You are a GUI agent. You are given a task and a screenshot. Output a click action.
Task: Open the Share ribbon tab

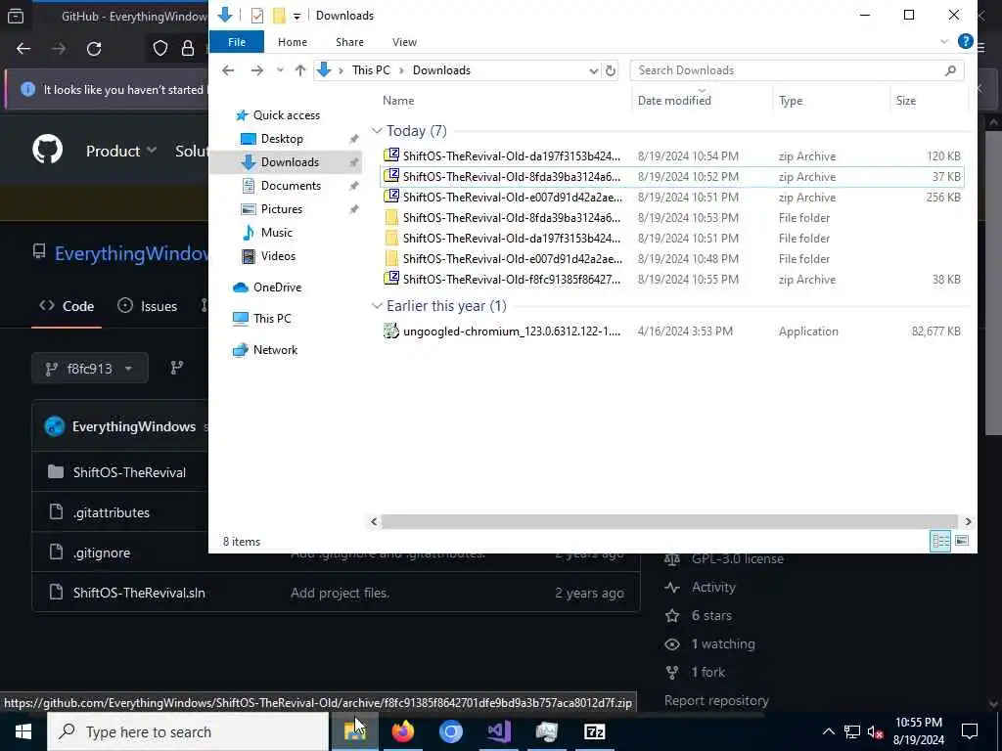tap(349, 42)
